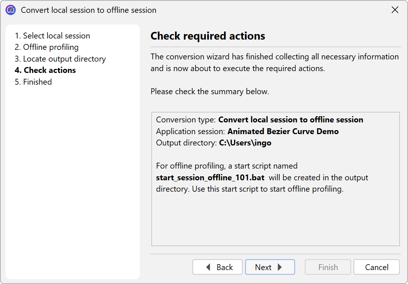
Task: Go to step 2 Offline profiling
Action: coord(47,47)
